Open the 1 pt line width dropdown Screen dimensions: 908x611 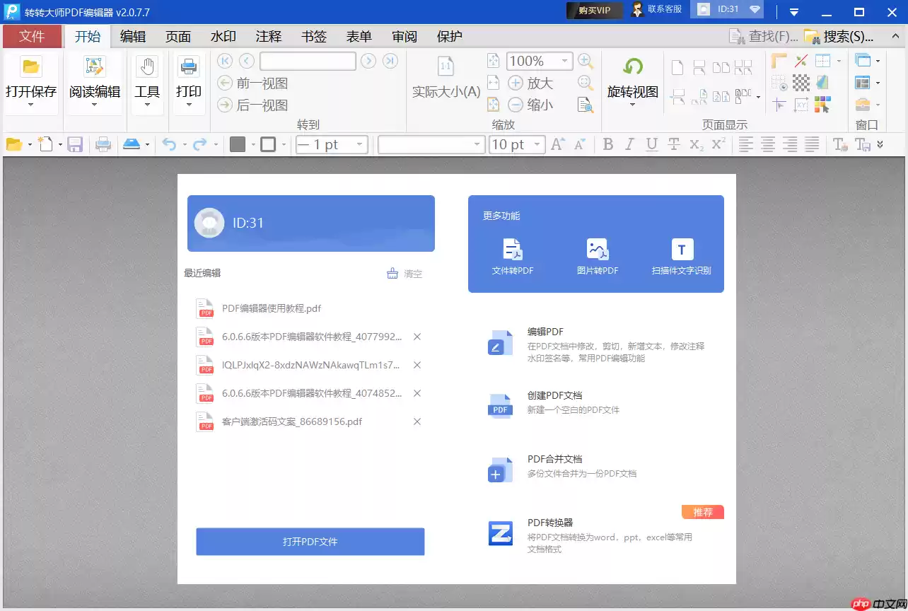pos(331,144)
